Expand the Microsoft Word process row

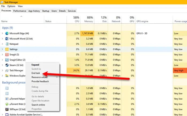pyautogui.click(x=2, y=39)
